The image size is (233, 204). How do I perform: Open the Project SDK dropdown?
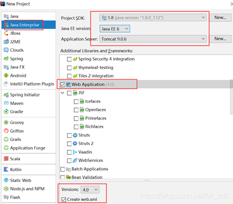[153, 18]
